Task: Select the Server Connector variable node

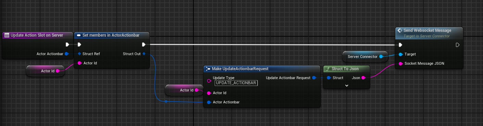Action: click(365, 56)
